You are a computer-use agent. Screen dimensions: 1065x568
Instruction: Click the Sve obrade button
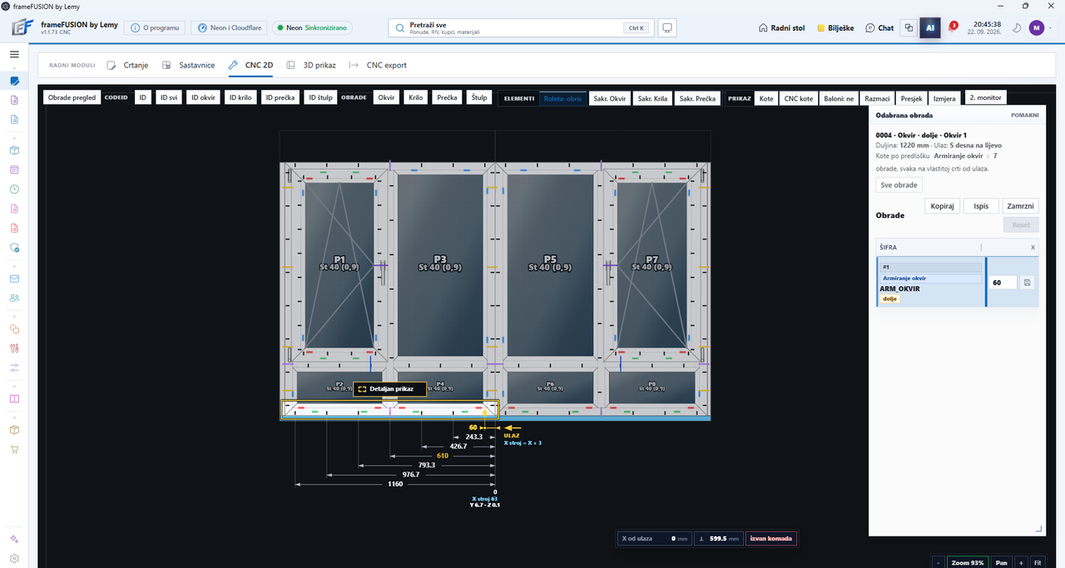899,185
